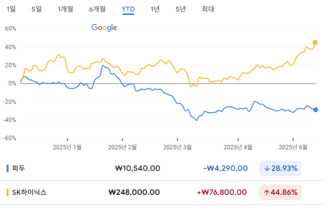Click the 2025년 1월 axis label

tap(67, 147)
